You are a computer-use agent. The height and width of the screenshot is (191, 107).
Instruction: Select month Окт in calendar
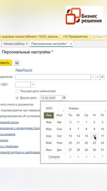[x=59, y=136]
